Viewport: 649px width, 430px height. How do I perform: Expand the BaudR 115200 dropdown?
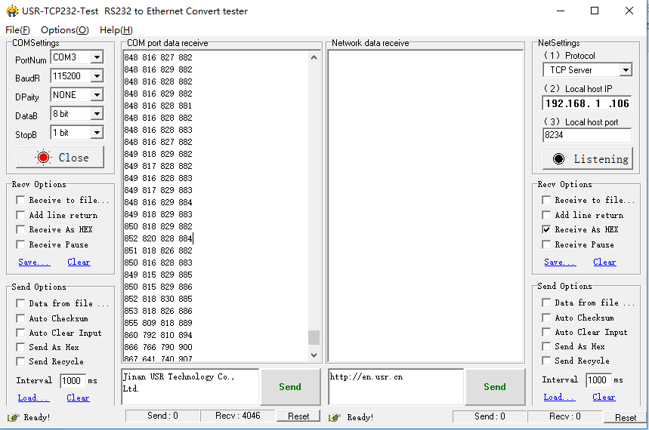tap(97, 76)
